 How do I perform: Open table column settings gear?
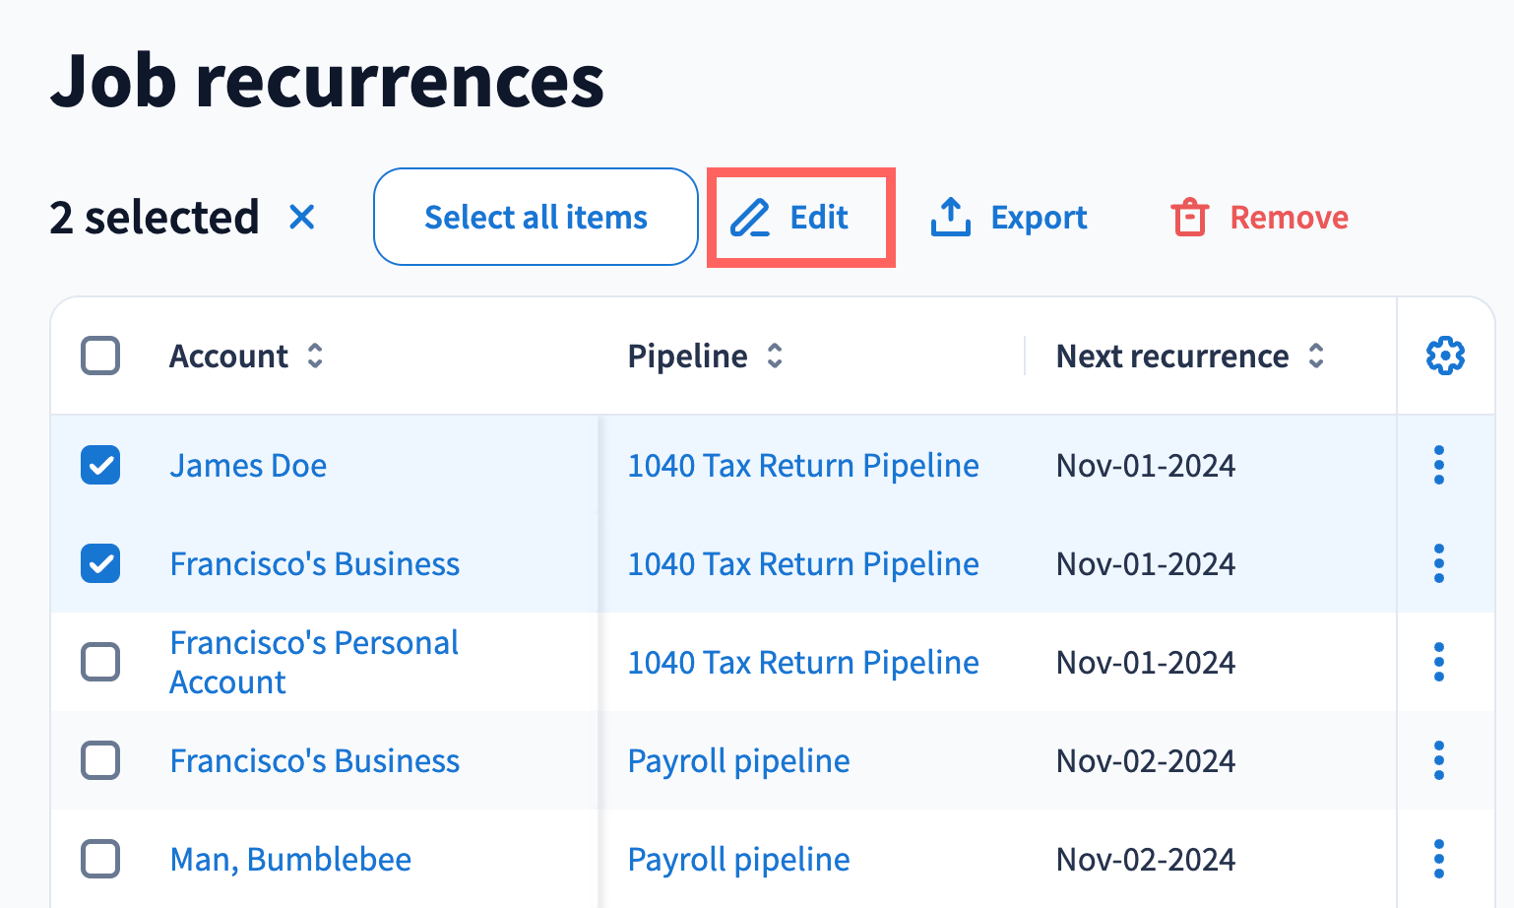coord(1445,356)
